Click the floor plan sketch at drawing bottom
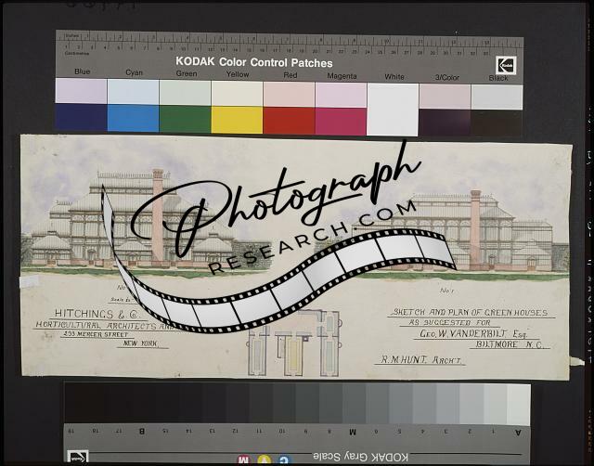Viewport: 594px width, 466px height. coord(293,343)
